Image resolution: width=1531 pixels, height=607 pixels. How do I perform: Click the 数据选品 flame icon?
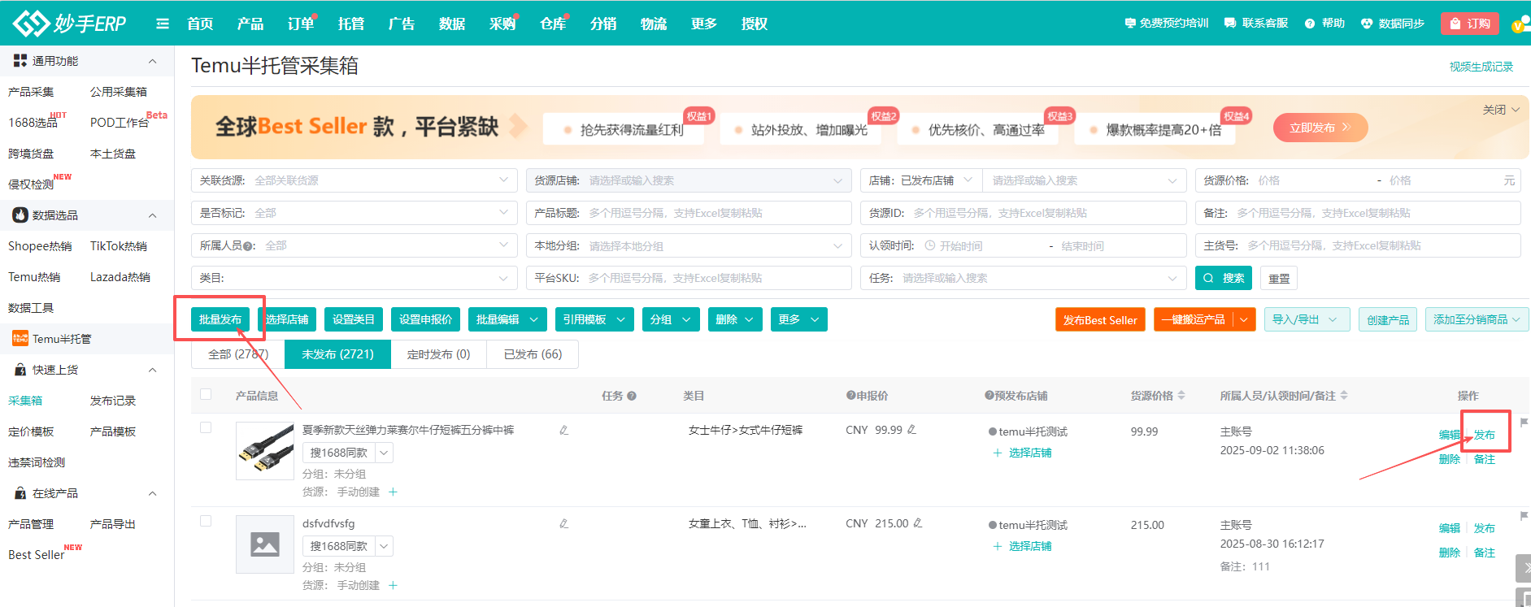20,215
